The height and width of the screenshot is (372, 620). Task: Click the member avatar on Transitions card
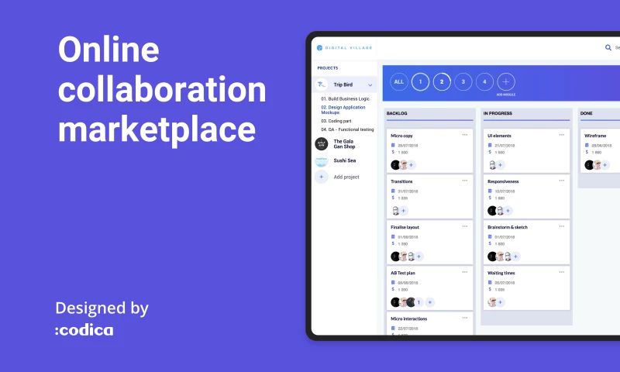point(395,211)
